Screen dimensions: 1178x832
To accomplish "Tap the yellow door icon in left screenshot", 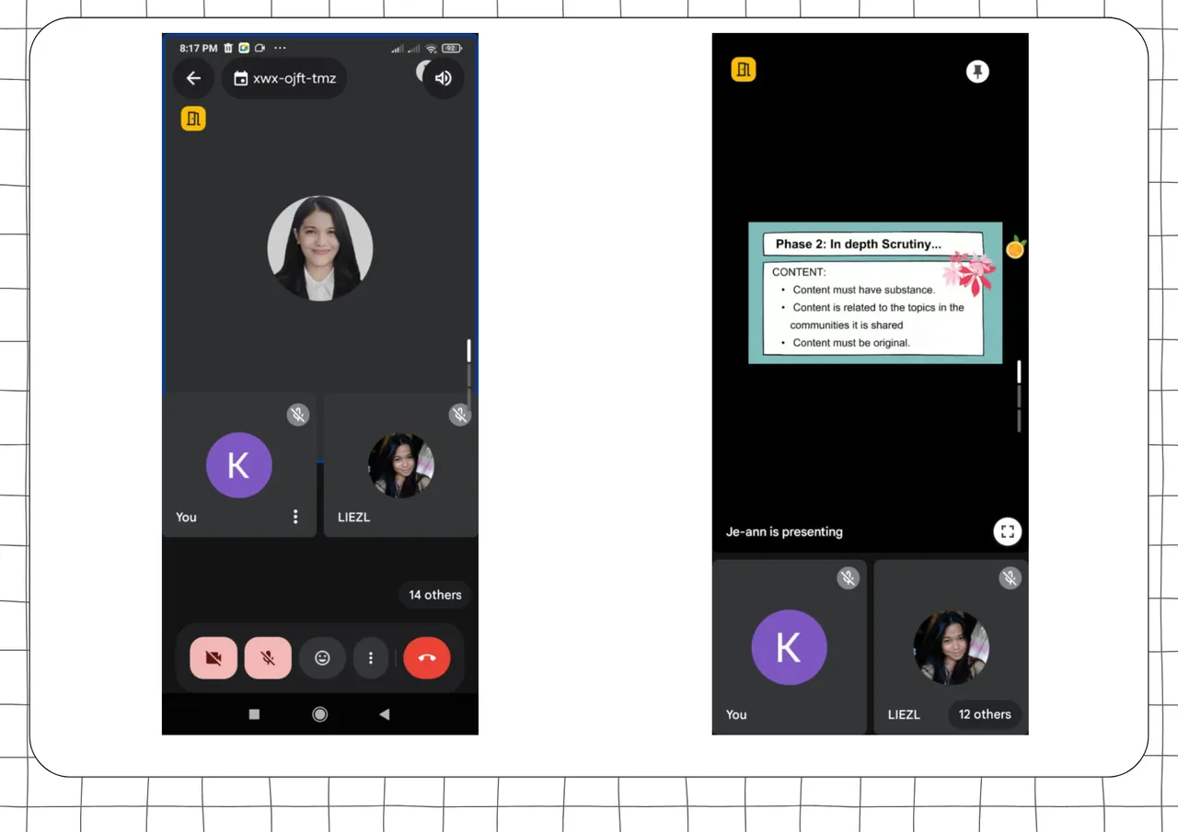I will (193, 118).
